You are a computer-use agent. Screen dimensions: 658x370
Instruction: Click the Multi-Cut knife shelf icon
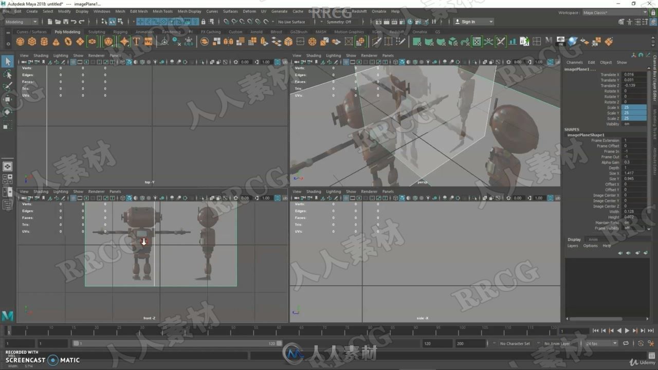click(377, 42)
